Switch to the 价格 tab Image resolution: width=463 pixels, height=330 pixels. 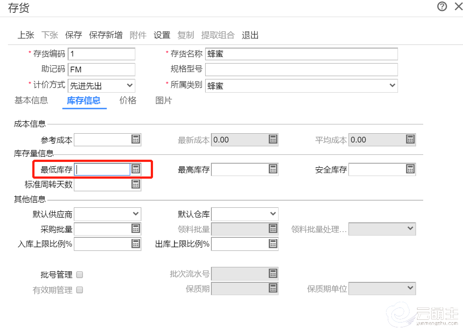pos(128,100)
